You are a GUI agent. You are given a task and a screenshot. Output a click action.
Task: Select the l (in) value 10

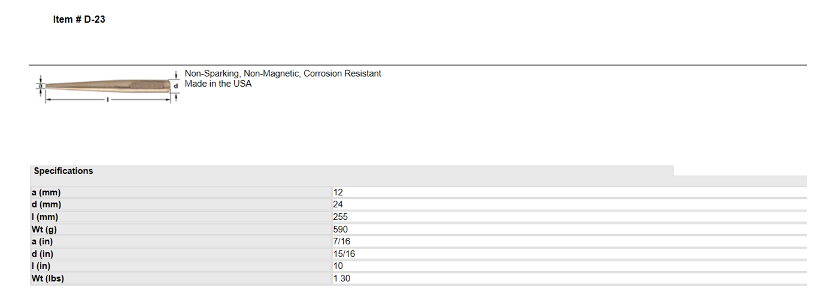point(338,266)
